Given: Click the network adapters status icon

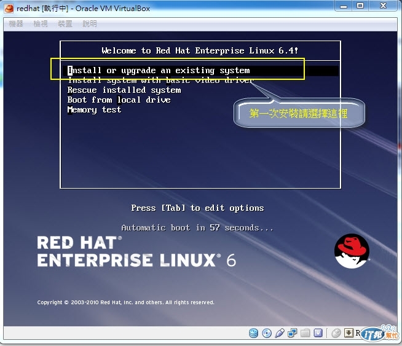Looking at the screenshot, I should pyautogui.click(x=292, y=333).
